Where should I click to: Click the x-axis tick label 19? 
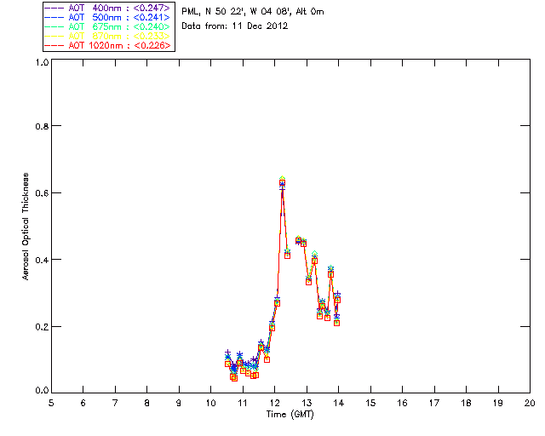pos(498,403)
